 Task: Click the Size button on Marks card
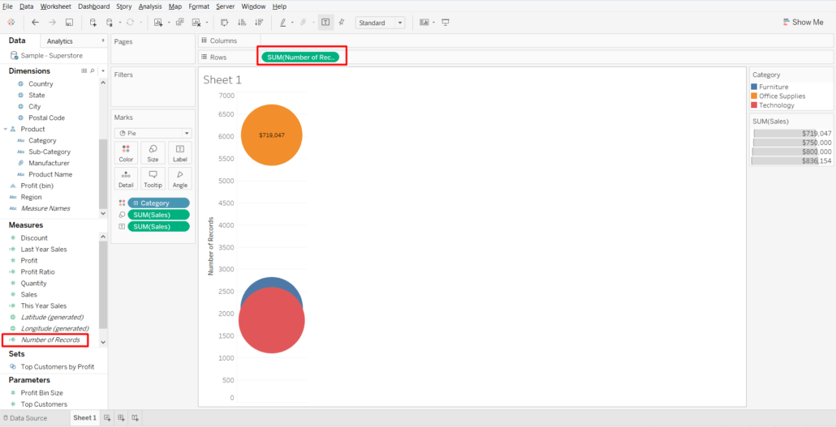(x=153, y=153)
